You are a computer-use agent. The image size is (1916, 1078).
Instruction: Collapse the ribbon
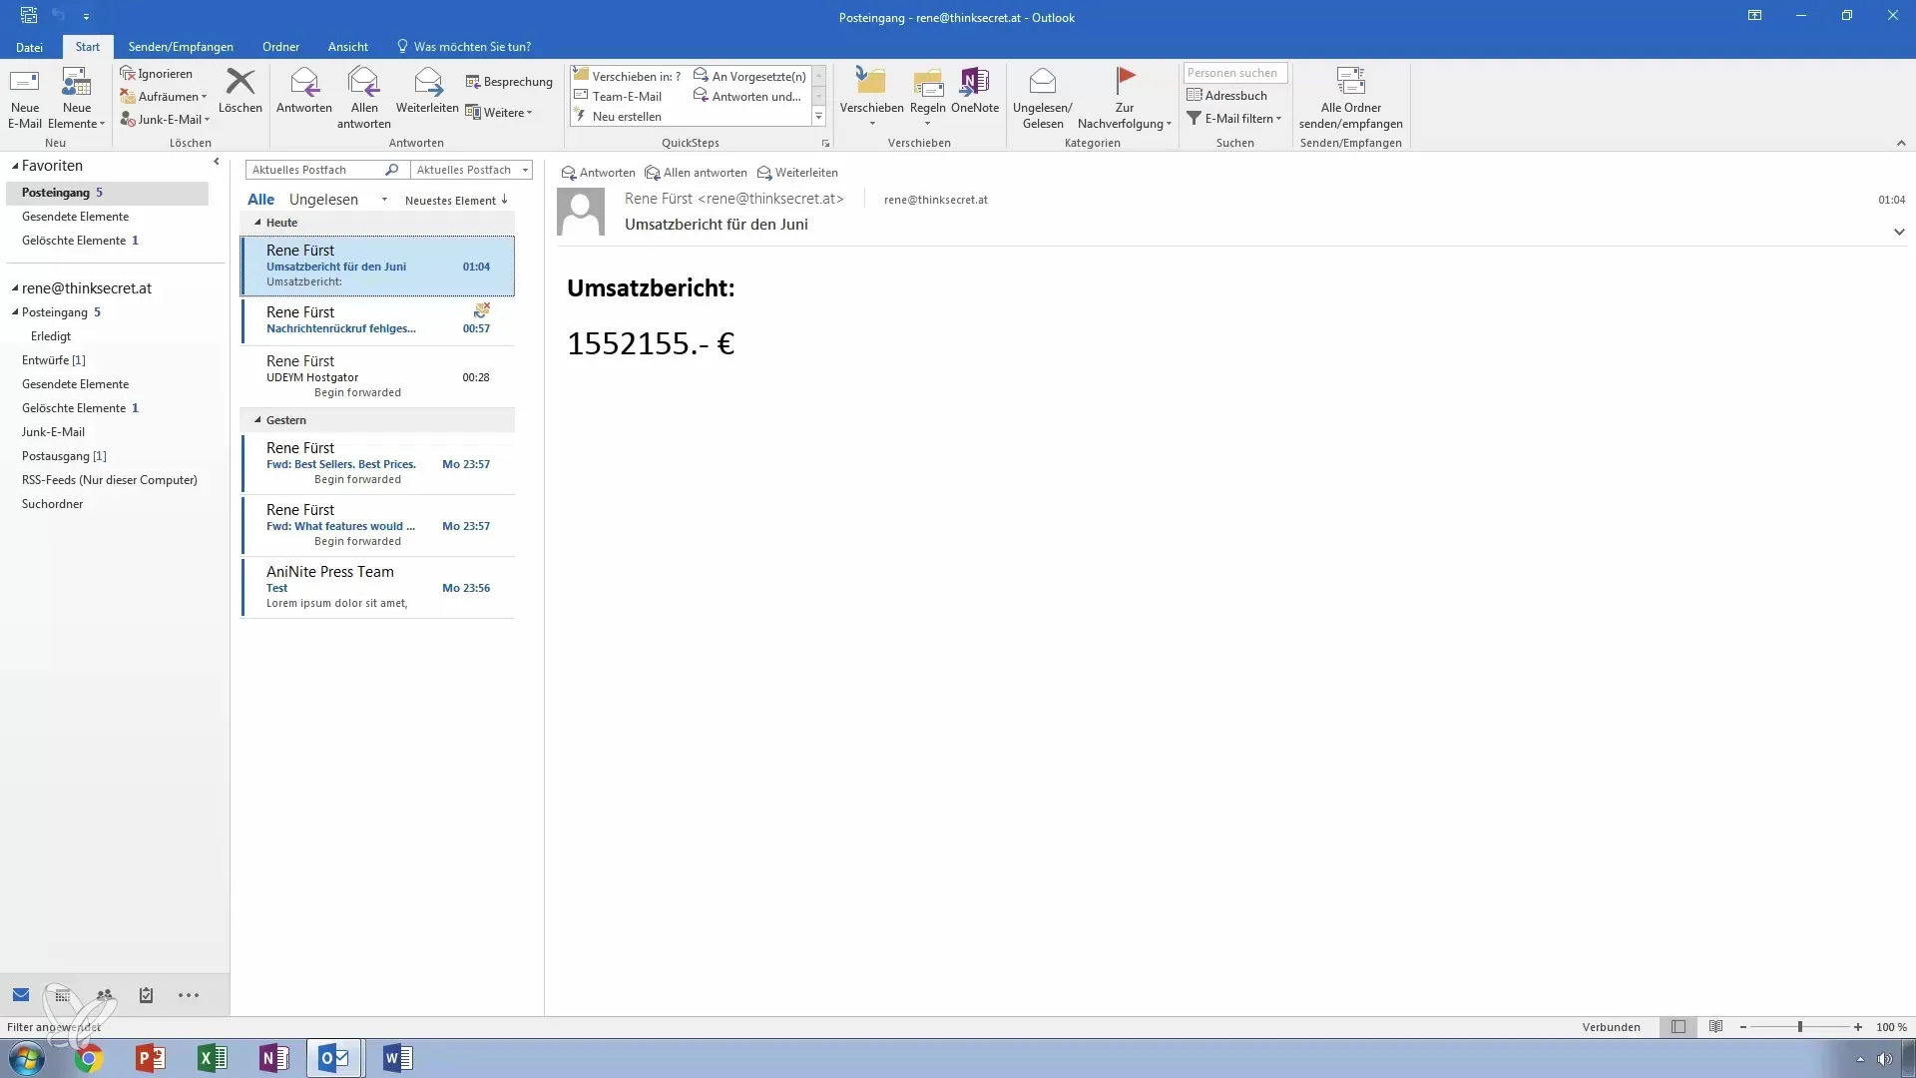(x=1900, y=143)
